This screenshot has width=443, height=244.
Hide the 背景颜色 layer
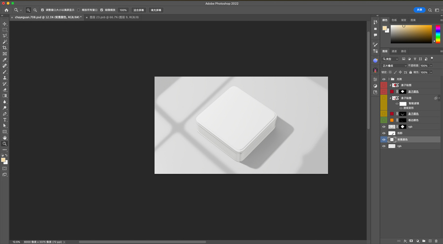click(383, 140)
